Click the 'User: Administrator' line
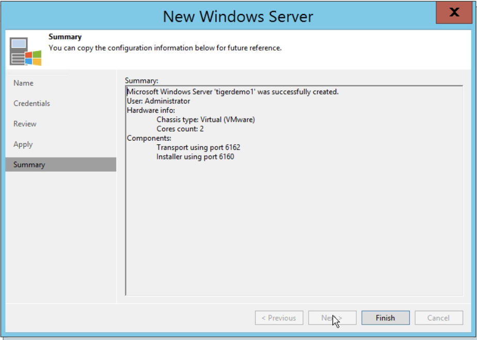 [158, 101]
